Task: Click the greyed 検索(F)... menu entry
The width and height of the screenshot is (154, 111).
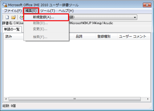Action: tap(46, 37)
